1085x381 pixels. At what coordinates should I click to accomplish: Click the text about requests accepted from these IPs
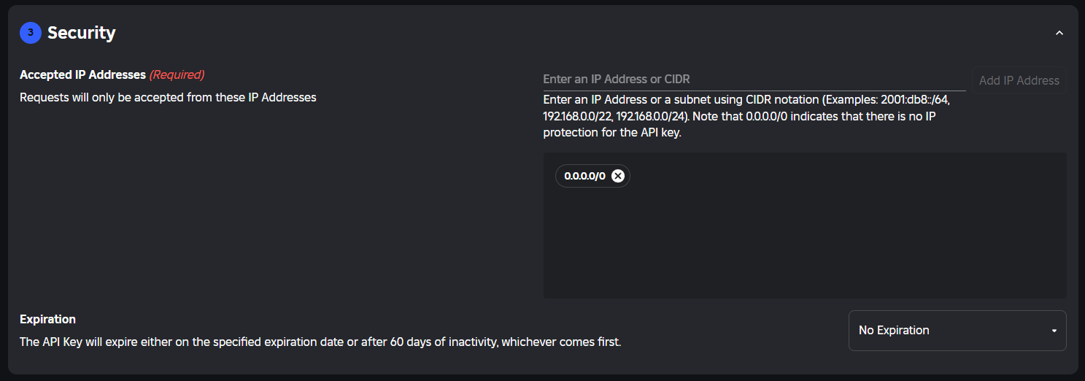click(x=168, y=97)
